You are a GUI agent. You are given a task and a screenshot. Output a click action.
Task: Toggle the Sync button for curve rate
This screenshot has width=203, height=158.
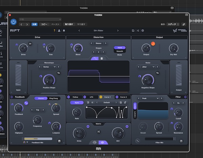(x=77, y=103)
